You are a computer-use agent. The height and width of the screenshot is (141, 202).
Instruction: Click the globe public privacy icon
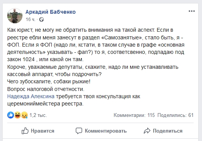(41, 19)
